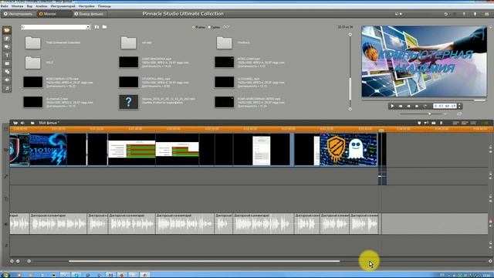Select the question-mark unavailable video thumbnail
Image resolution: width=494 pixels, height=278 pixels.
point(129,102)
